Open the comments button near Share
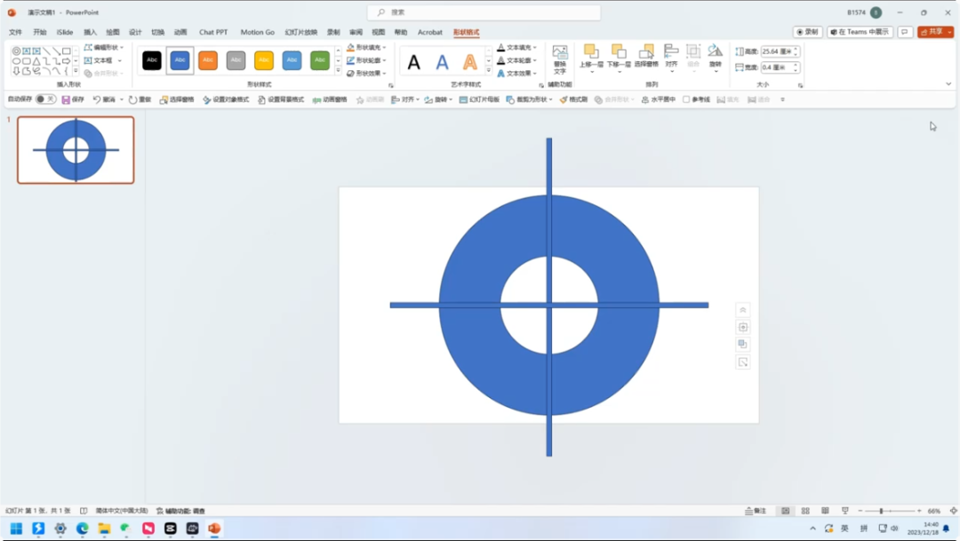 click(905, 32)
